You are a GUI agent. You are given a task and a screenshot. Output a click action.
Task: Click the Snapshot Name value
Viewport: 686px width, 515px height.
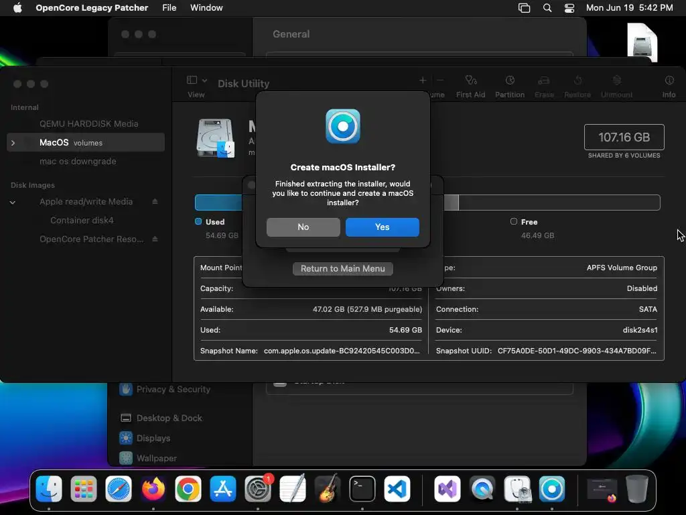pos(342,351)
